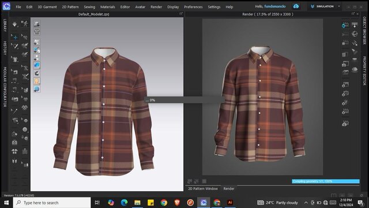Click the CLO app logo icon

6,6
